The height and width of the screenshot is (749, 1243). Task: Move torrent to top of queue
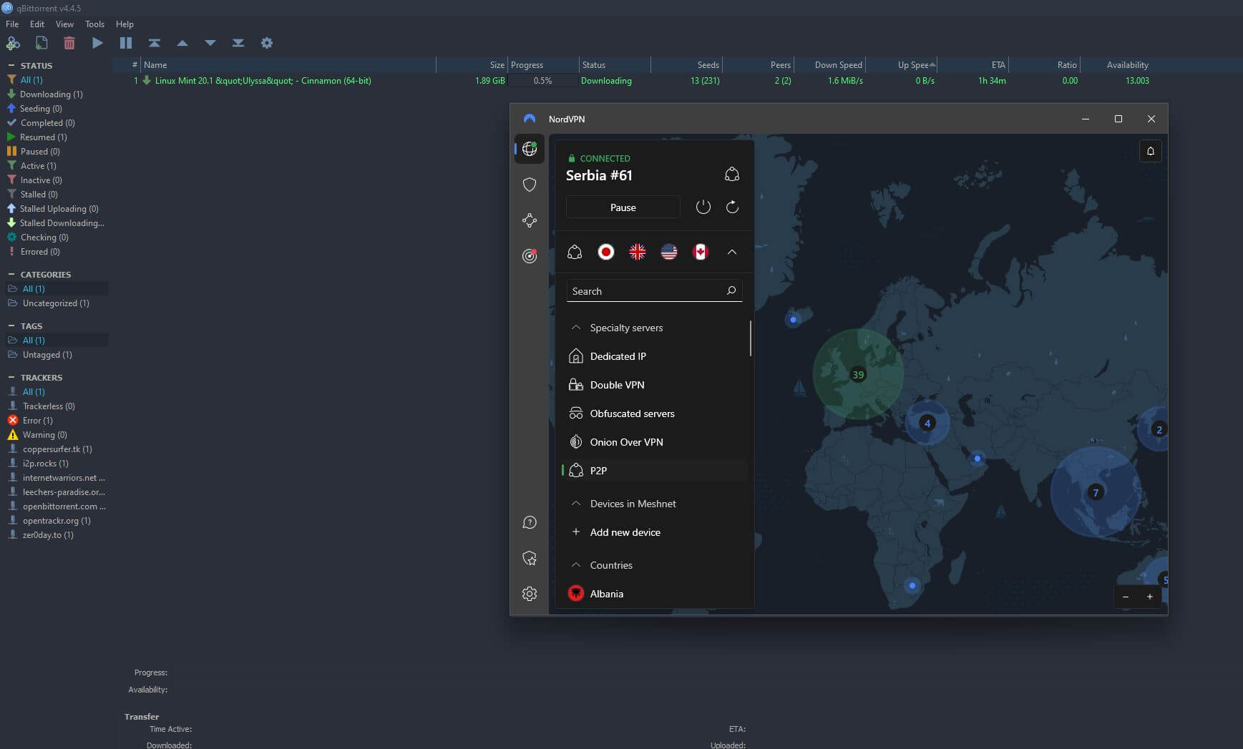(x=154, y=43)
